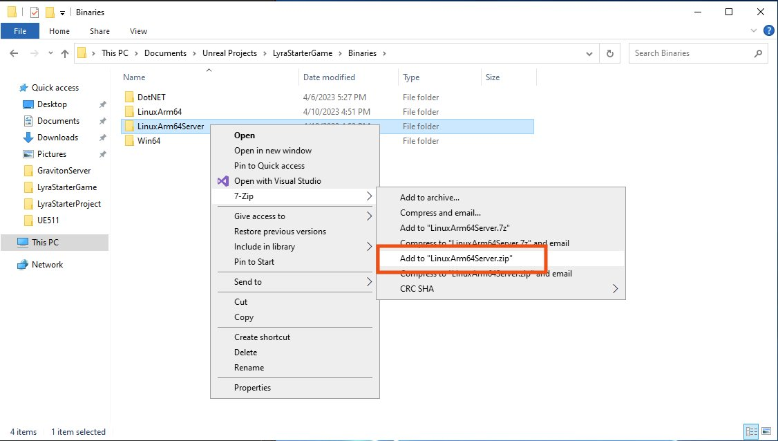Refresh the Binaries folder view
Image resolution: width=778 pixels, height=441 pixels.
point(610,53)
